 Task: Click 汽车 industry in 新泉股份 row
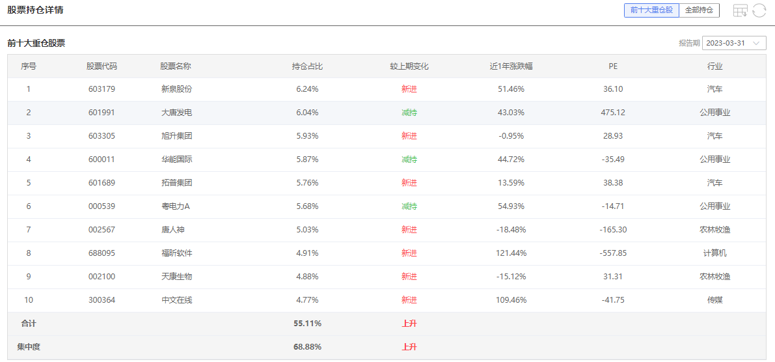point(714,89)
